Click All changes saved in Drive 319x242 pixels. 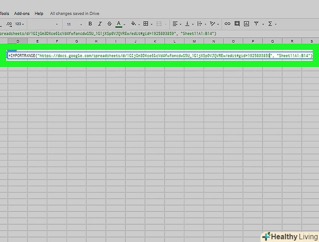point(74,14)
